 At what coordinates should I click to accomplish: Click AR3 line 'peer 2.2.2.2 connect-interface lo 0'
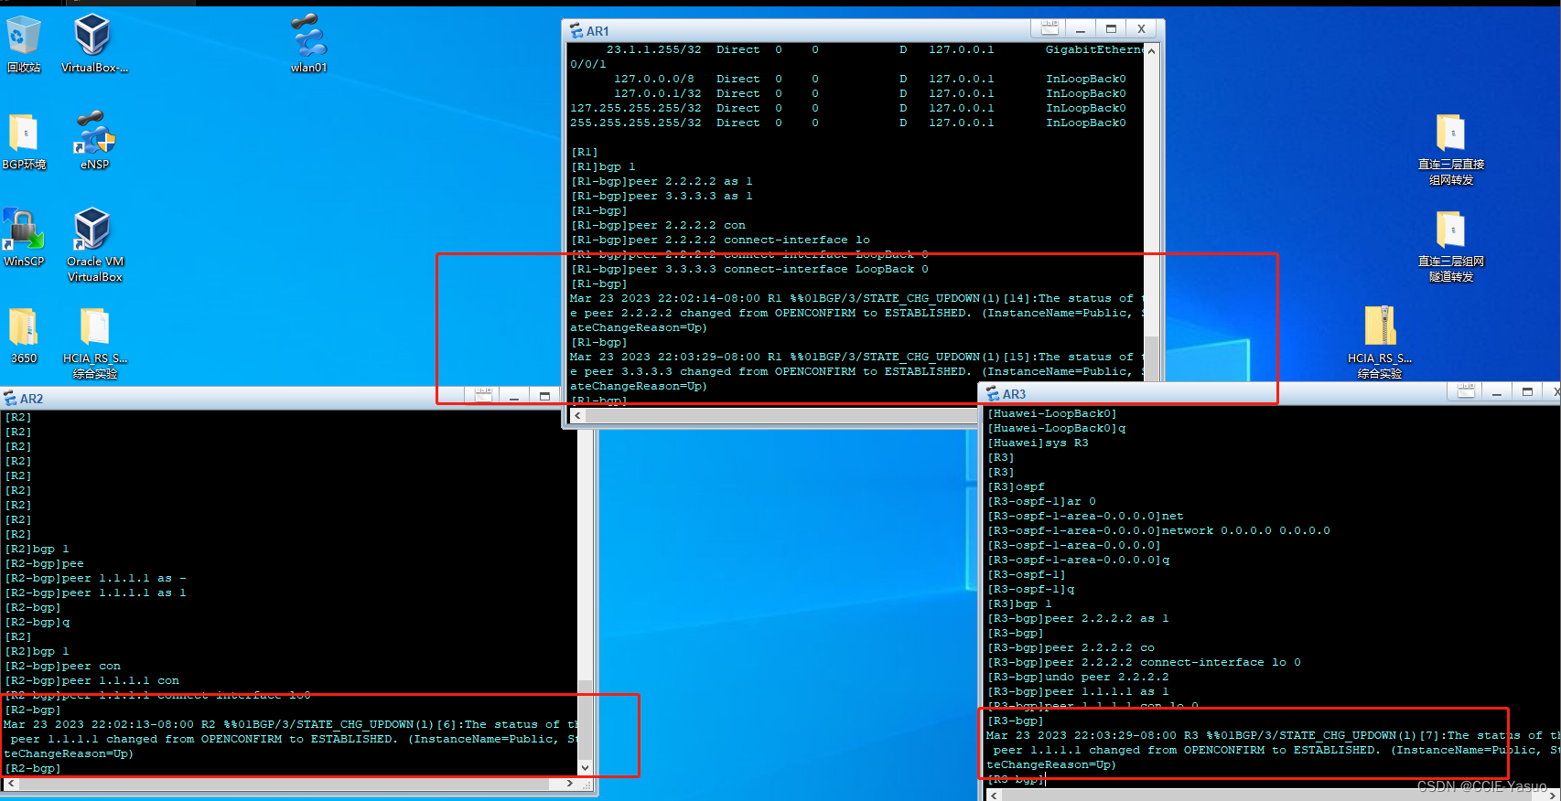click(1144, 662)
